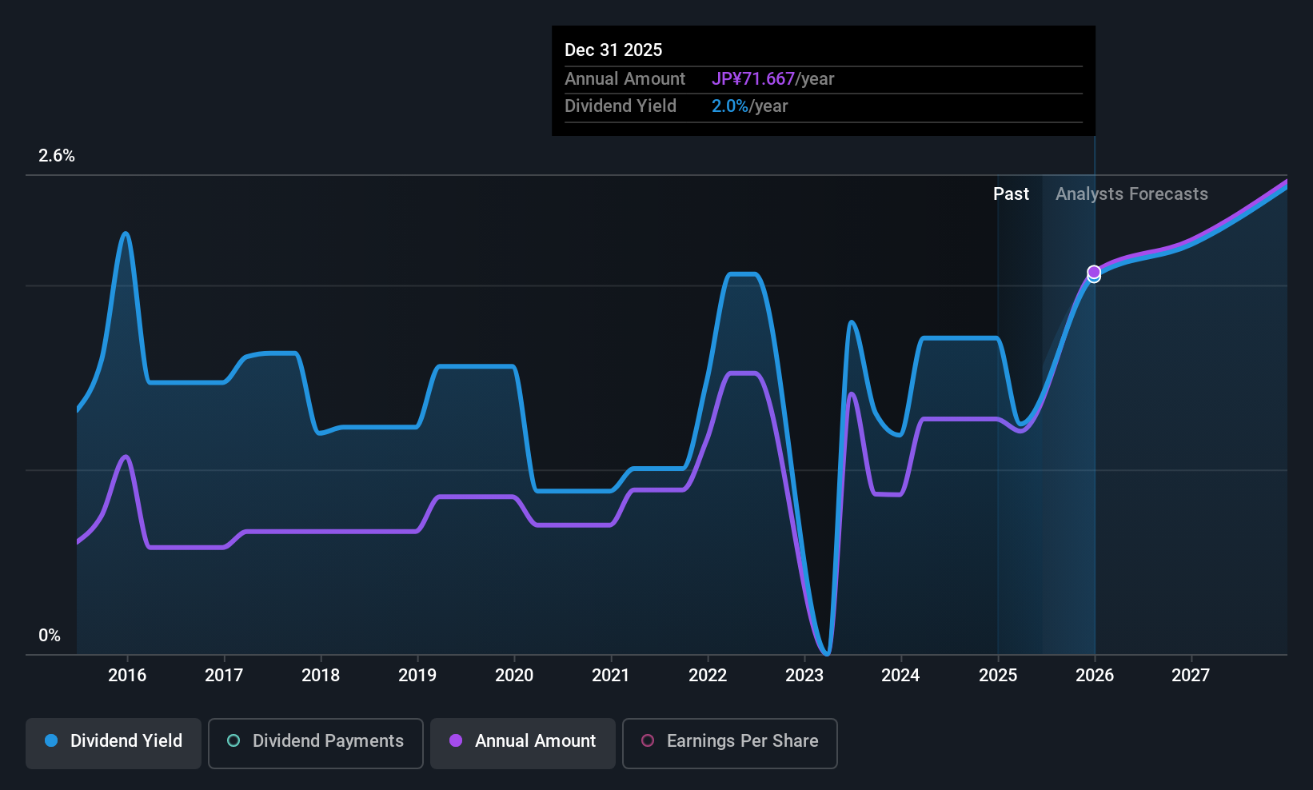The height and width of the screenshot is (790, 1313).
Task: Click the Dec 31 2025 tooltip date header
Action: tap(613, 50)
